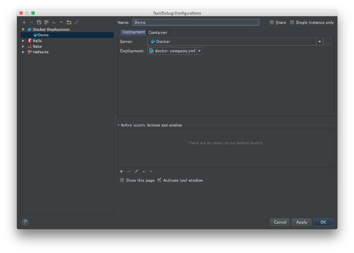This screenshot has height=253, width=354.
Task: Click the create new folder icon
Action: click(69, 22)
